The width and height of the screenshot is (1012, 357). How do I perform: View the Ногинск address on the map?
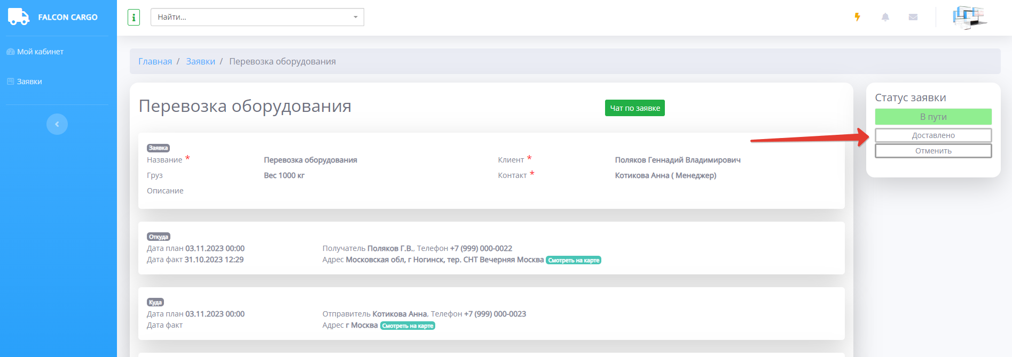tap(573, 260)
